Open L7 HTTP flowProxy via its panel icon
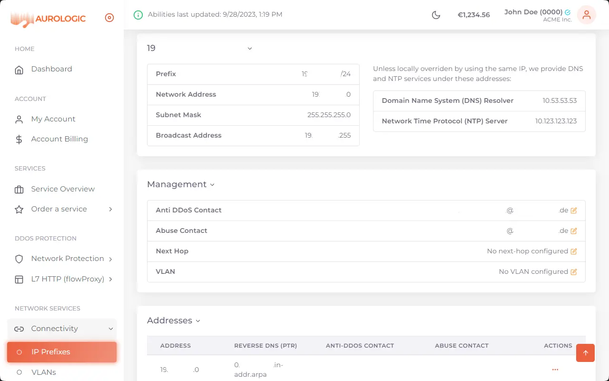 [x=19, y=279]
